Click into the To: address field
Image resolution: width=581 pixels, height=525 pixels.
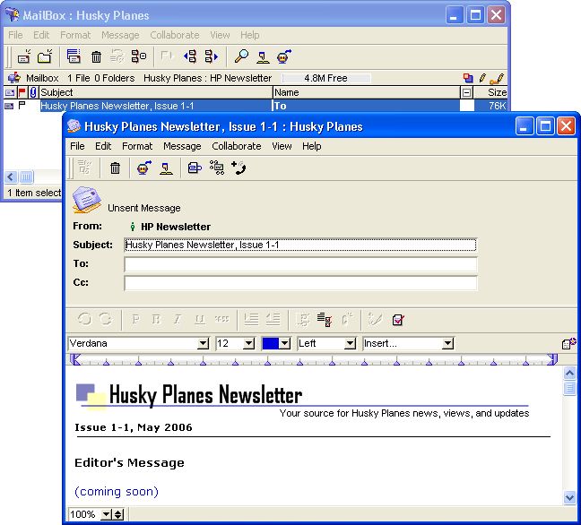(300, 264)
